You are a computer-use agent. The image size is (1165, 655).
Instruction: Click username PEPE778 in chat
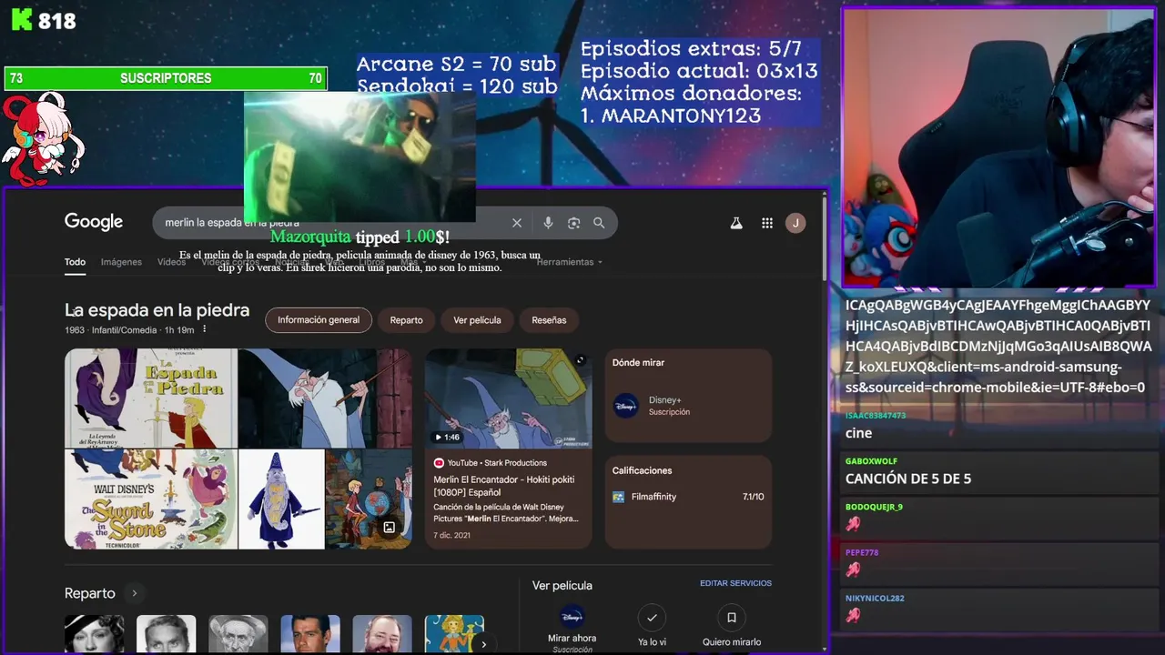pyautogui.click(x=862, y=552)
